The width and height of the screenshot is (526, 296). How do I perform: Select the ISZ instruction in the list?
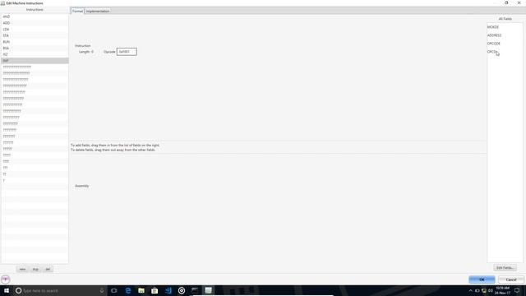click(35, 54)
